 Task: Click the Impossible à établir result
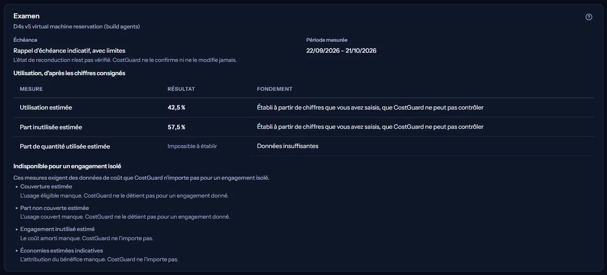pos(192,146)
